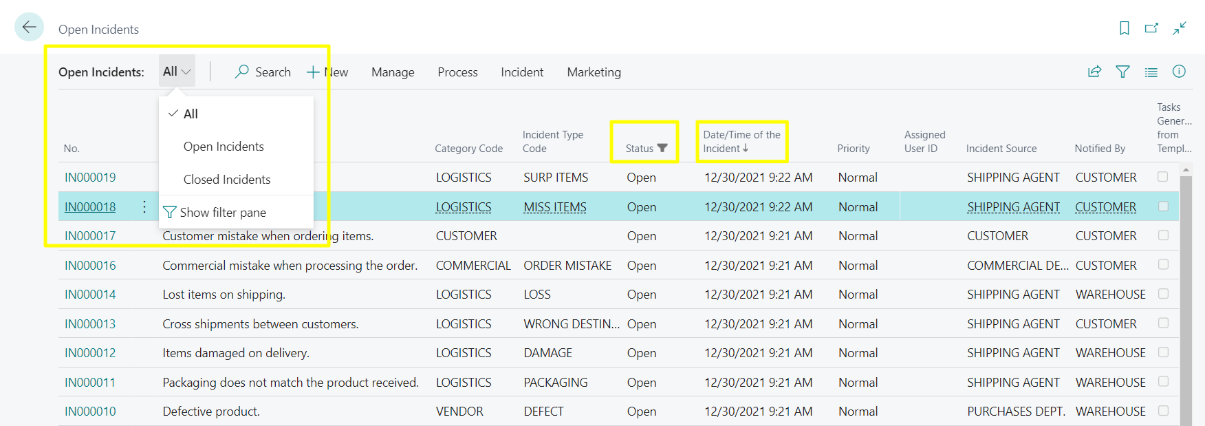Screen dimensions: 1205x426
Task: Open incident IN000019
Action: pyautogui.click(x=90, y=178)
